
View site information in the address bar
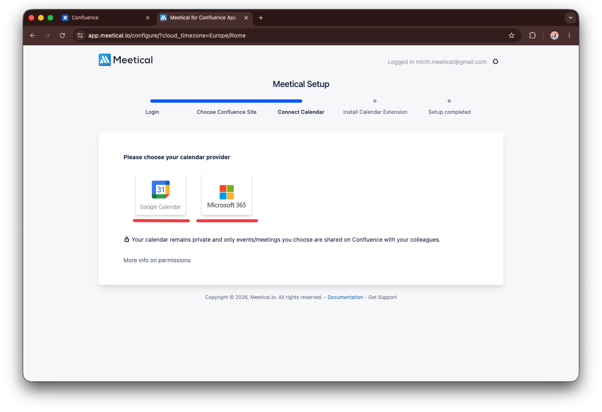pyautogui.click(x=80, y=35)
